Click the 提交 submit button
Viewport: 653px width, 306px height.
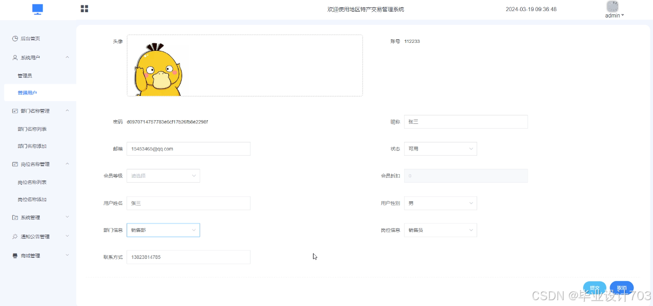pos(595,288)
